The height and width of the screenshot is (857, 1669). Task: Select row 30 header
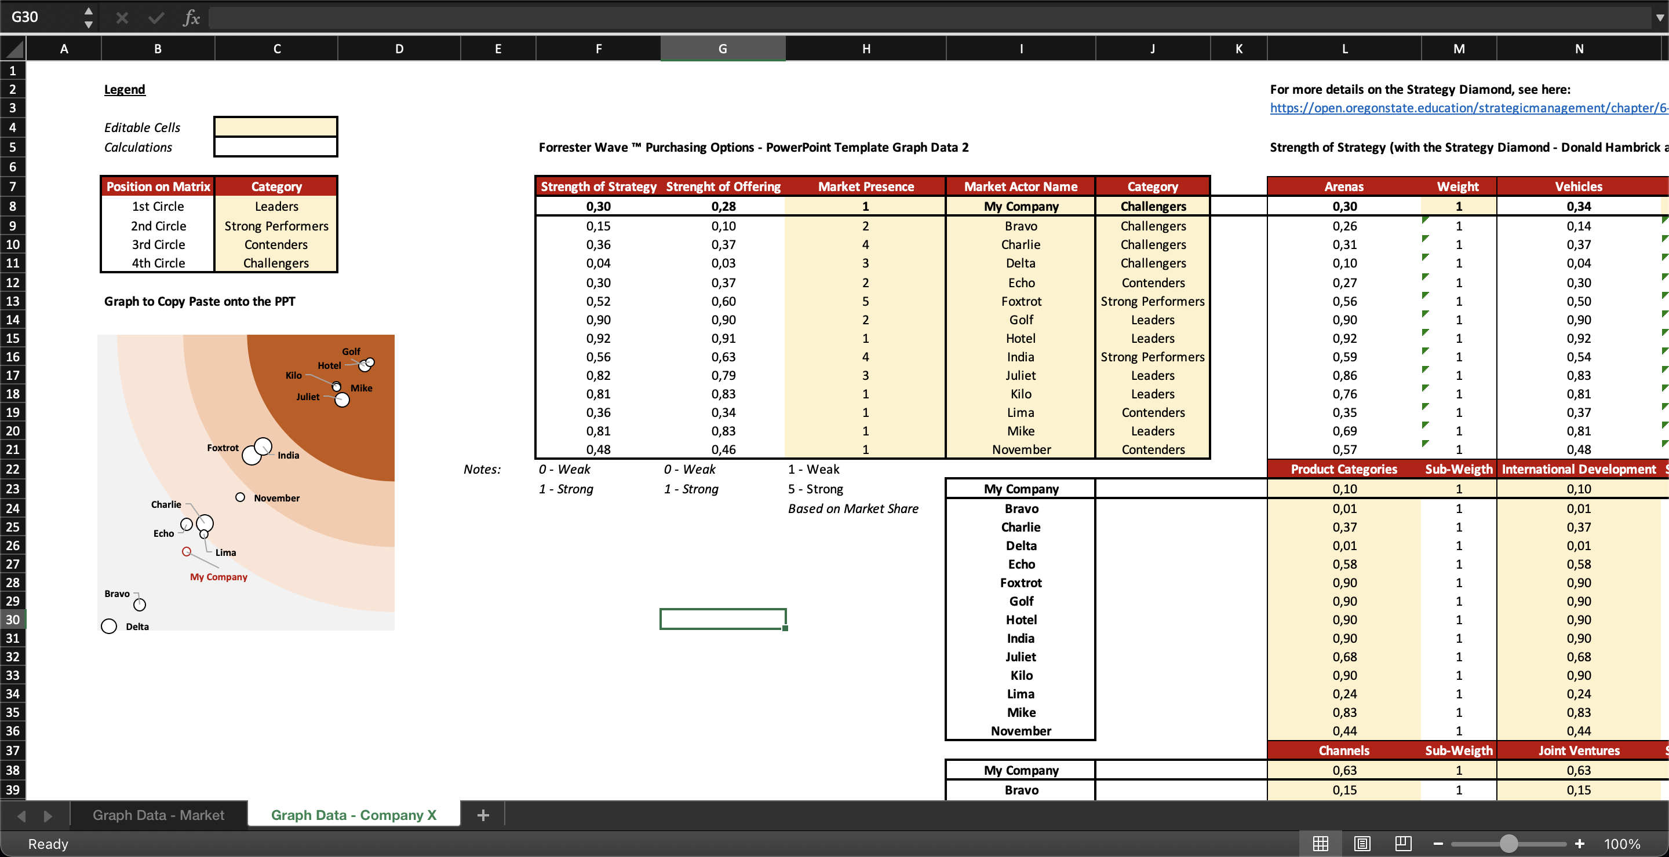click(13, 620)
